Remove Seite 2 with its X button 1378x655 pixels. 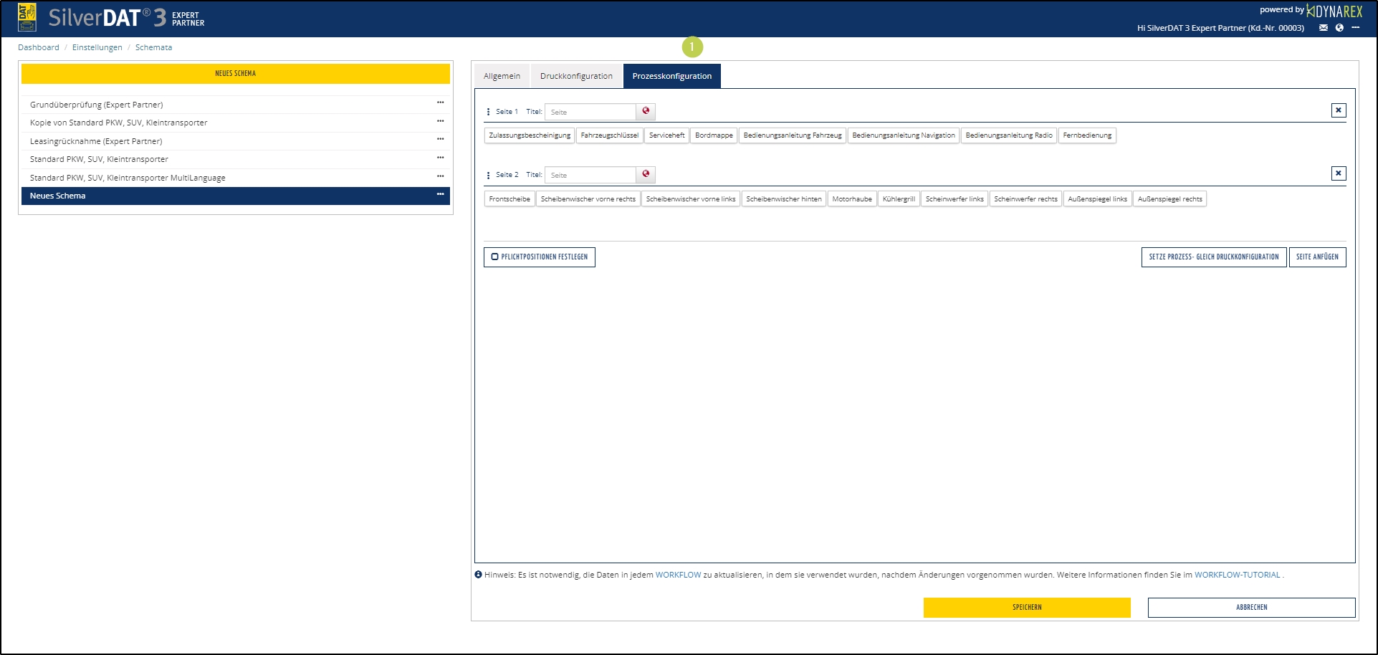pos(1338,173)
